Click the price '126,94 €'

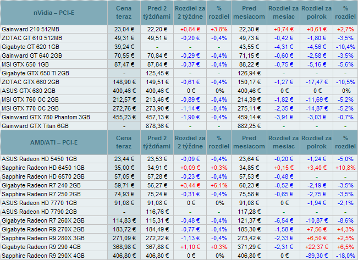pos(249,73)
